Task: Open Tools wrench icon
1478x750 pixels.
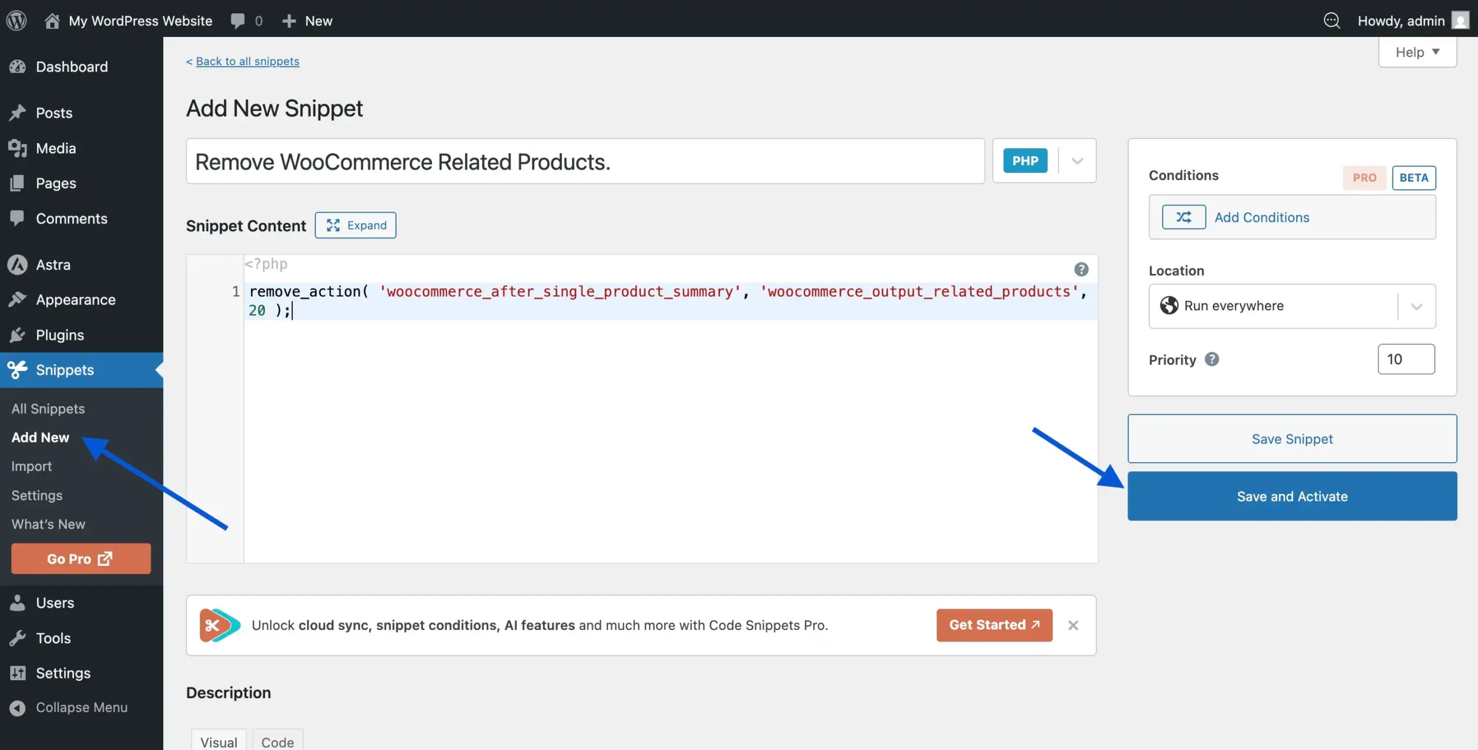Action: pos(17,638)
